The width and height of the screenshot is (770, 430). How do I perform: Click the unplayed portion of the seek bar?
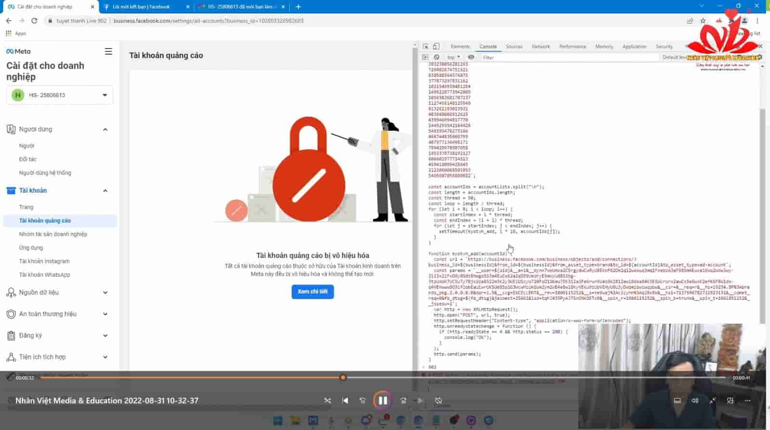pyautogui.click(x=537, y=378)
